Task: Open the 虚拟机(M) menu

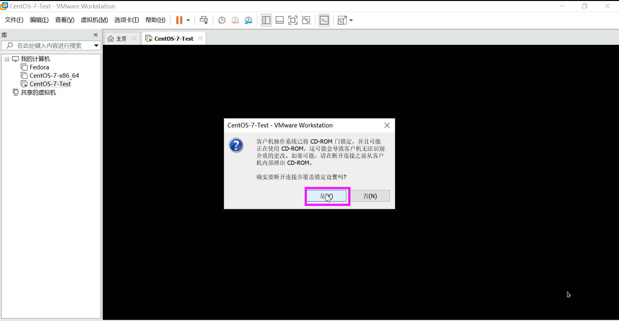Action: tap(94, 20)
